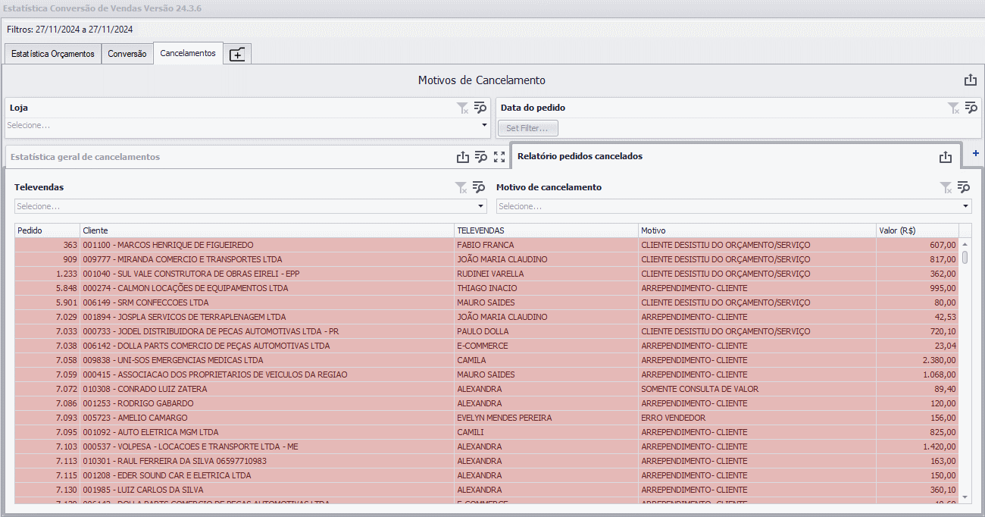985x517 pixels.
Task: Click the table's vertical scrollbar thumb
Action: 965,257
